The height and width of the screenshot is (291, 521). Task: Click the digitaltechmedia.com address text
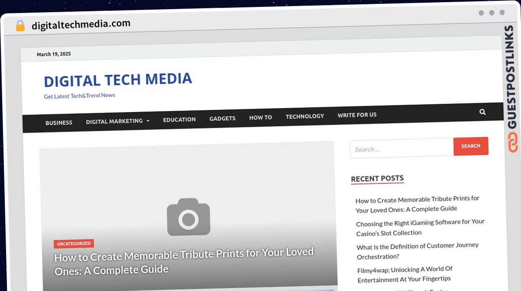(81, 24)
